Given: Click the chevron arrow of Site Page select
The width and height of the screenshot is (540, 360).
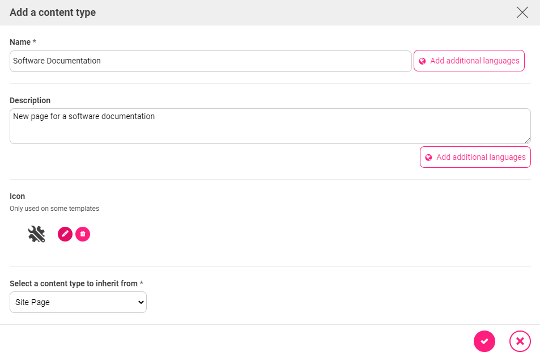Looking at the screenshot, I should [141, 302].
